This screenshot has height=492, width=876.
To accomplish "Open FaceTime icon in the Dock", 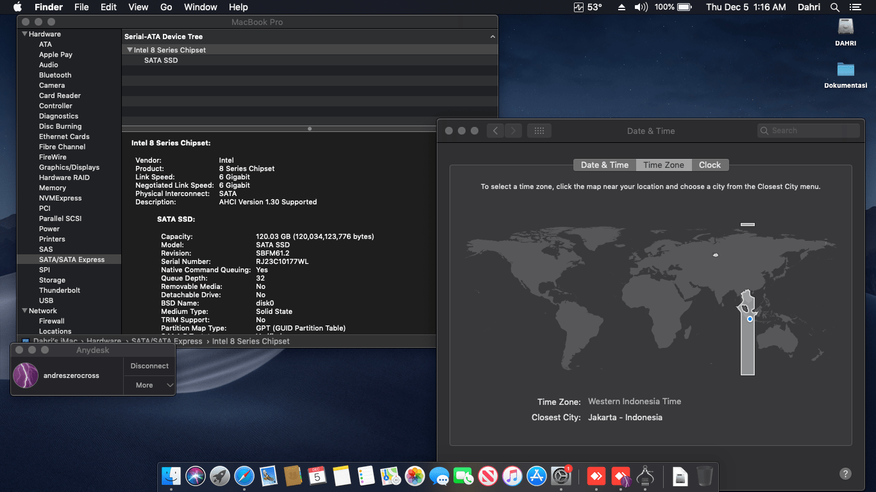I will pyautogui.click(x=464, y=476).
